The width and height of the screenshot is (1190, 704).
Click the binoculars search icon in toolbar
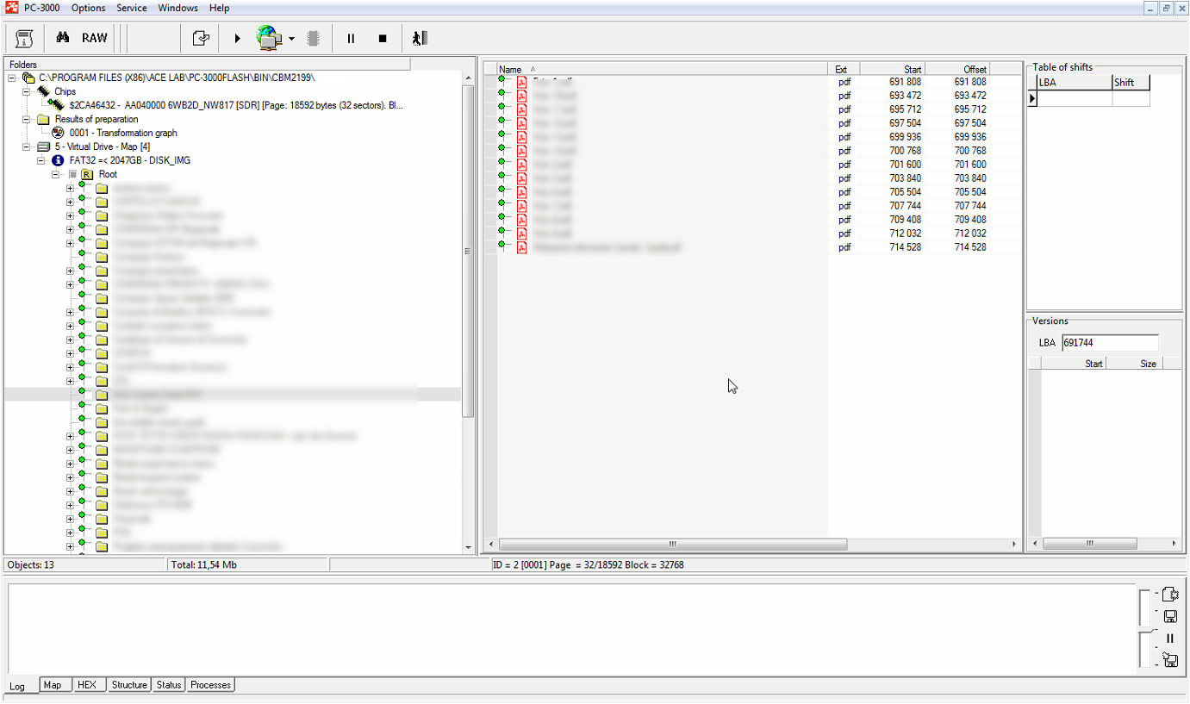click(x=62, y=38)
